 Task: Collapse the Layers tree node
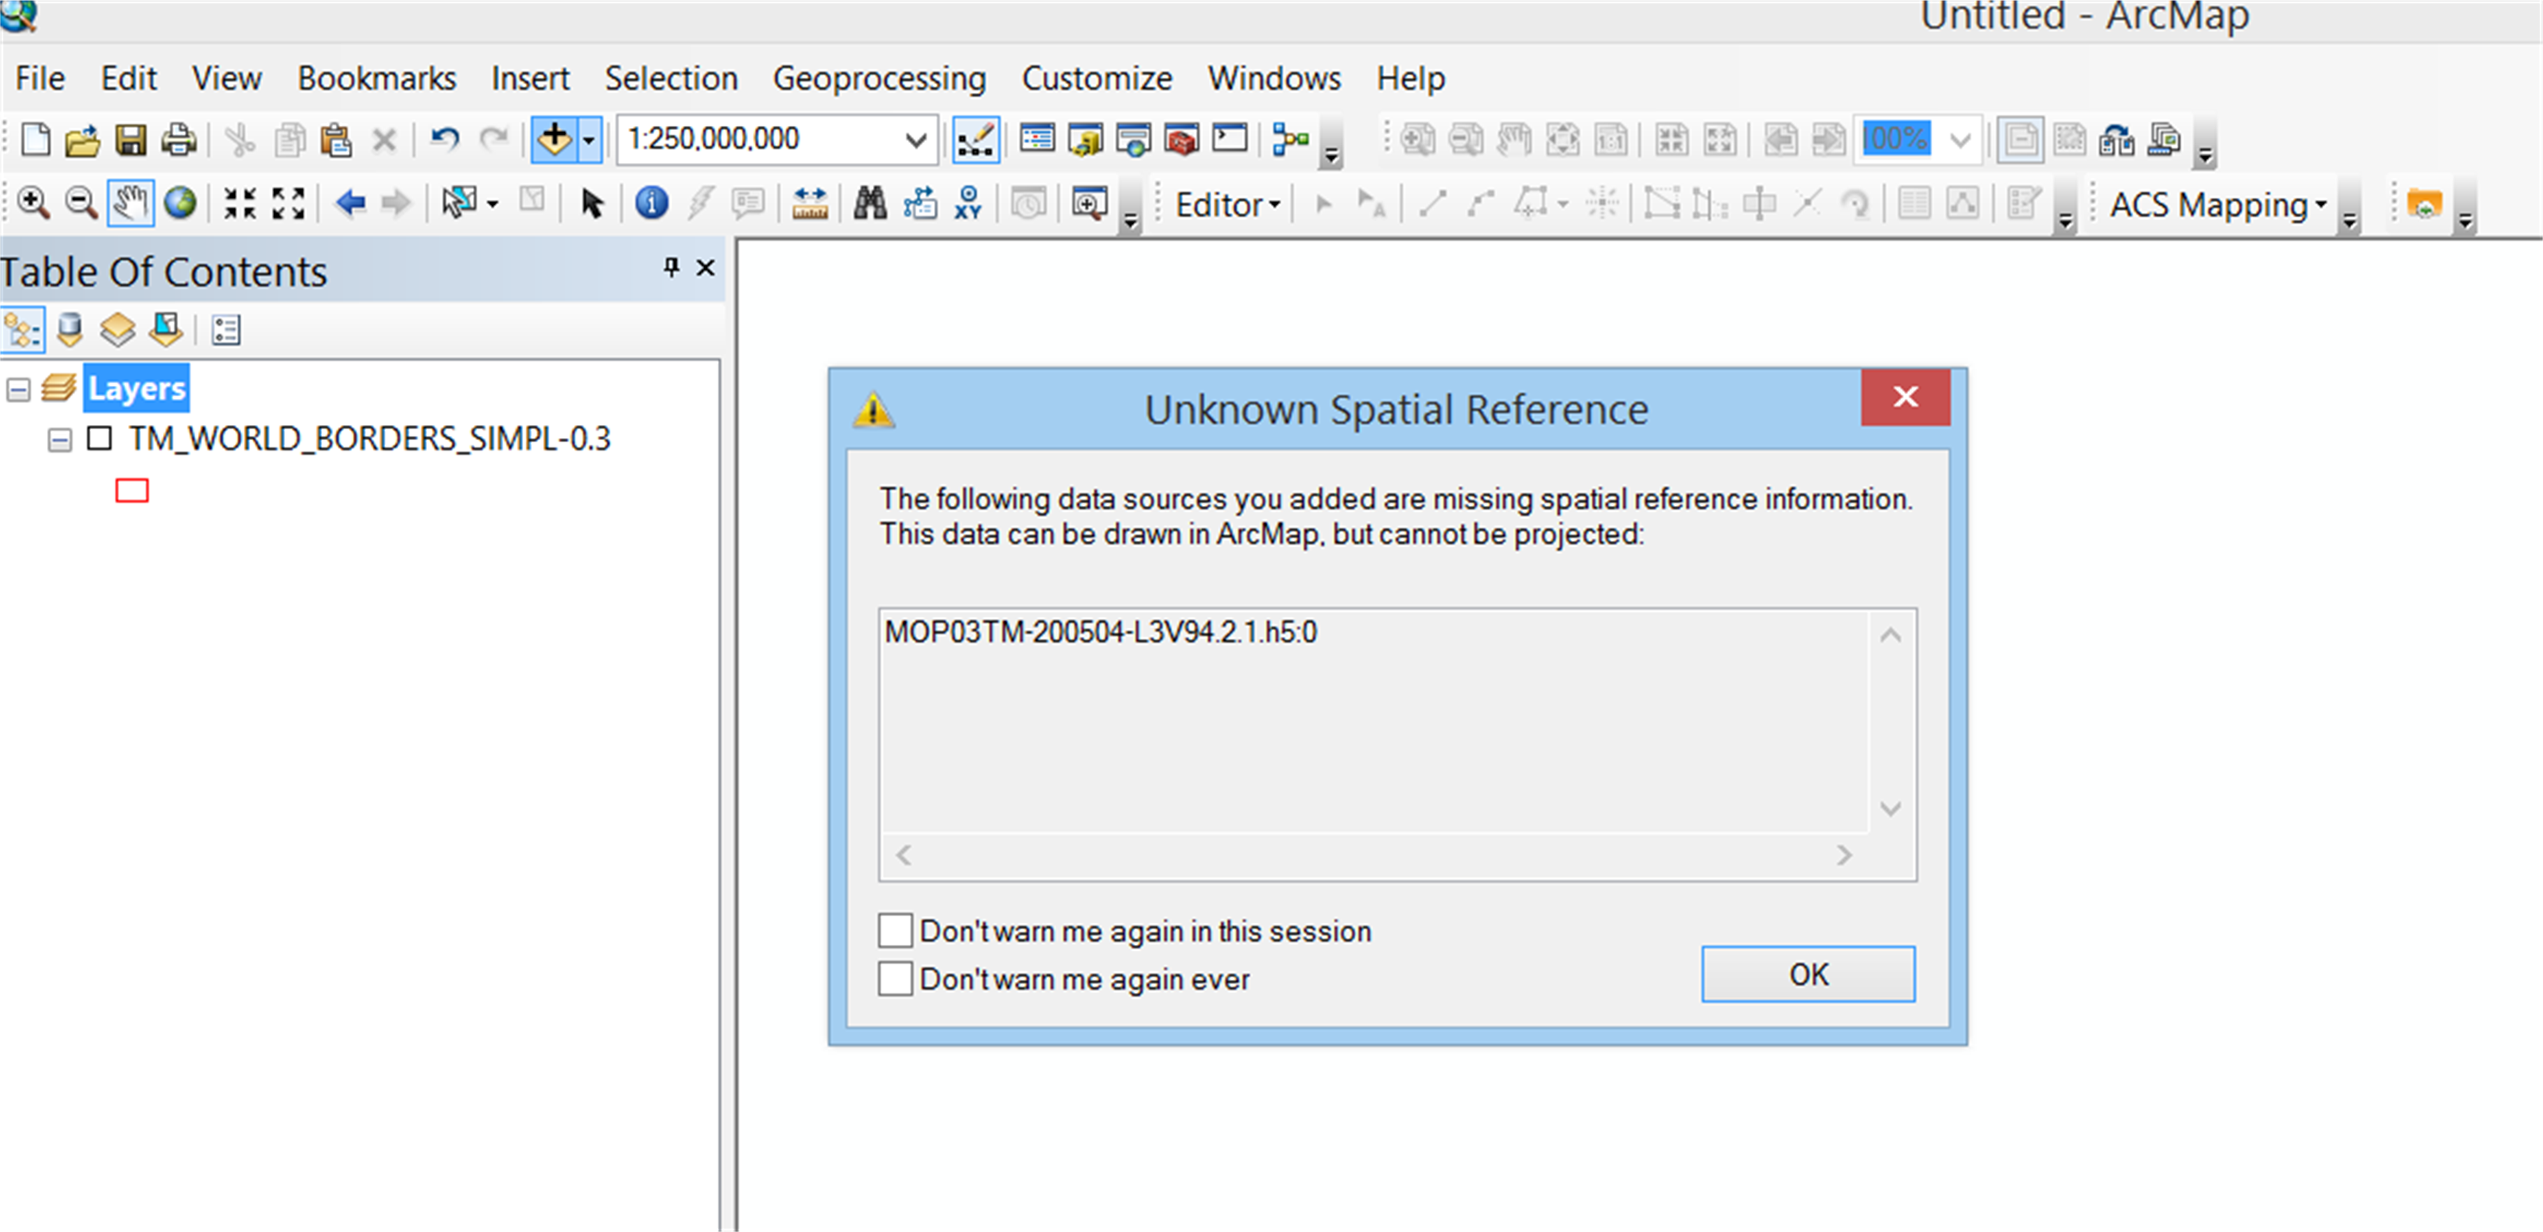tap(17, 389)
